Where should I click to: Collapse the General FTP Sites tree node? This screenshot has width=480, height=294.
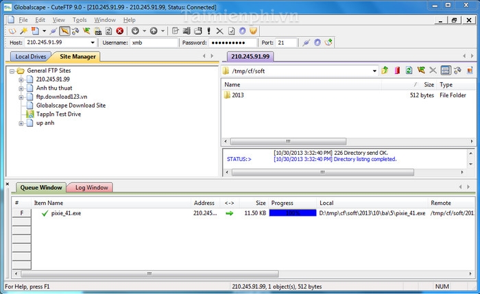pos(12,71)
